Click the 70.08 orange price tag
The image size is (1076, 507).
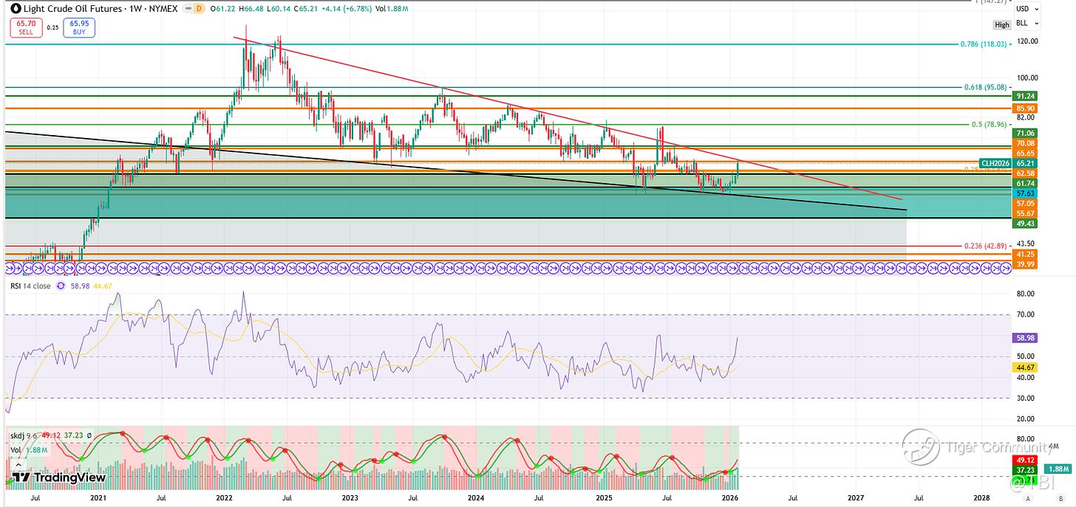pos(1025,143)
